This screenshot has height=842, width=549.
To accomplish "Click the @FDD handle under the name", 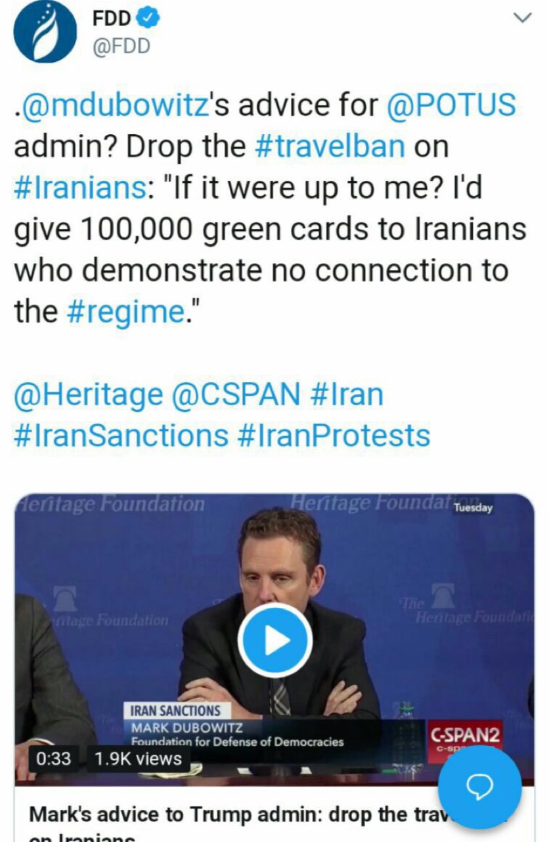I will [122, 46].
